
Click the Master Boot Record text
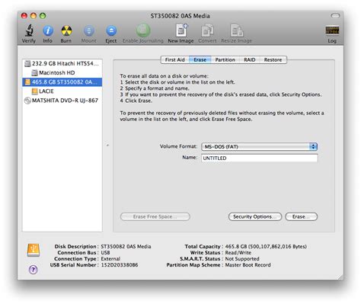[248, 265]
